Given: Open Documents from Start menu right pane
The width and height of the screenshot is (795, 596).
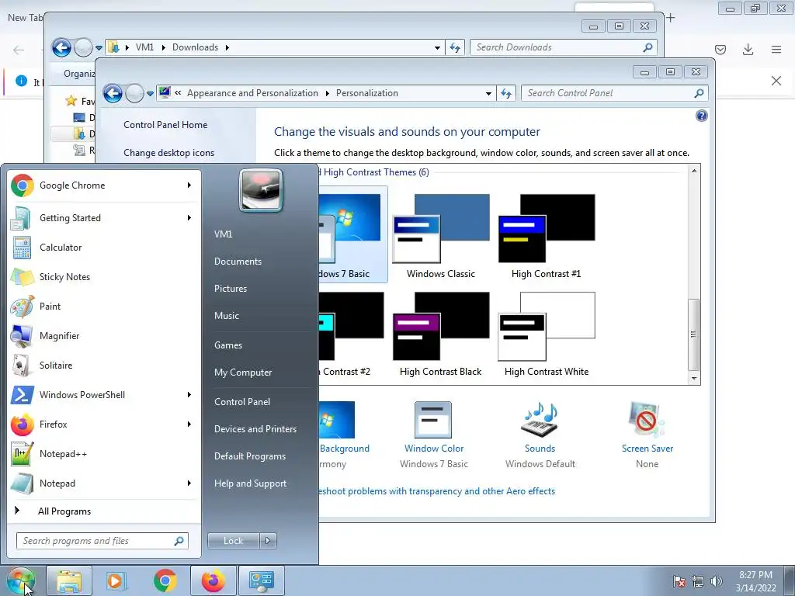Looking at the screenshot, I should (238, 262).
